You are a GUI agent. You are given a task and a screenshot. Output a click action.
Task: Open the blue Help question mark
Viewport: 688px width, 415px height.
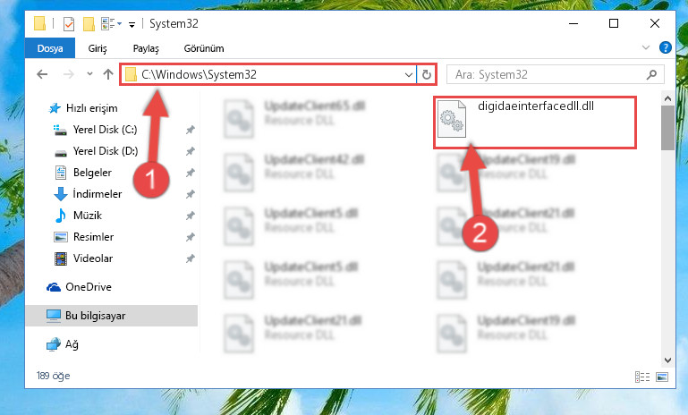665,47
